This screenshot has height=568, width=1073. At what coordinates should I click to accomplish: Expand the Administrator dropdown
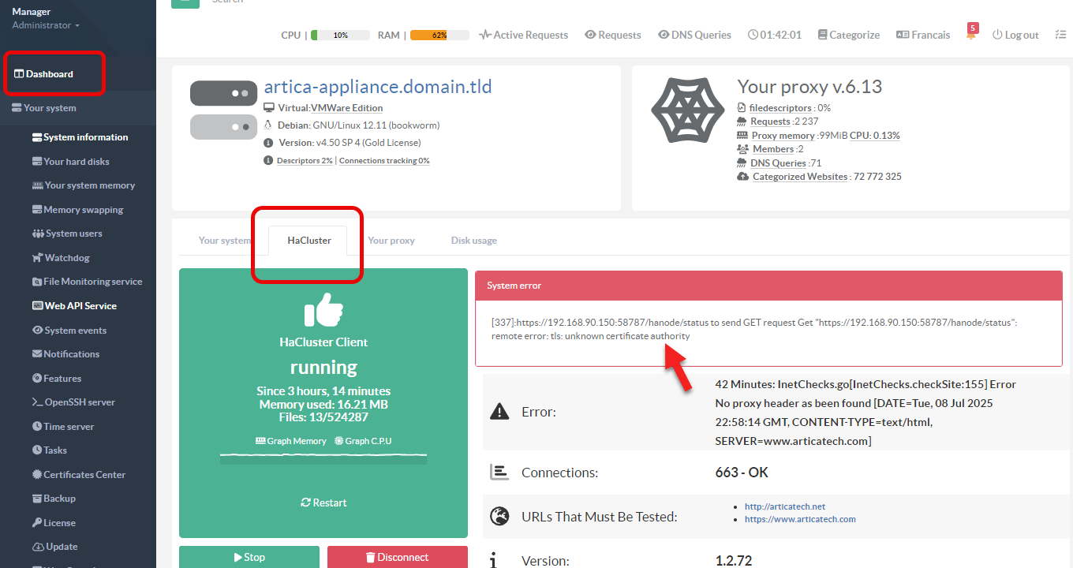[x=46, y=25]
